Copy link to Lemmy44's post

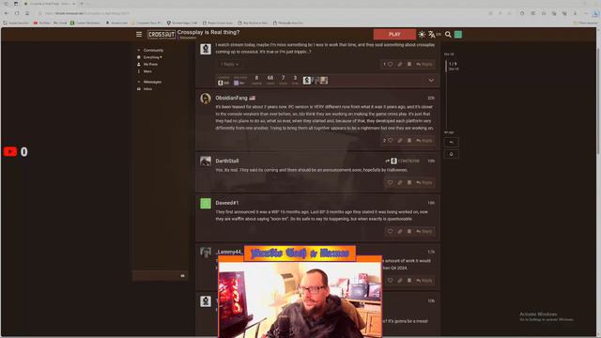tap(400, 281)
